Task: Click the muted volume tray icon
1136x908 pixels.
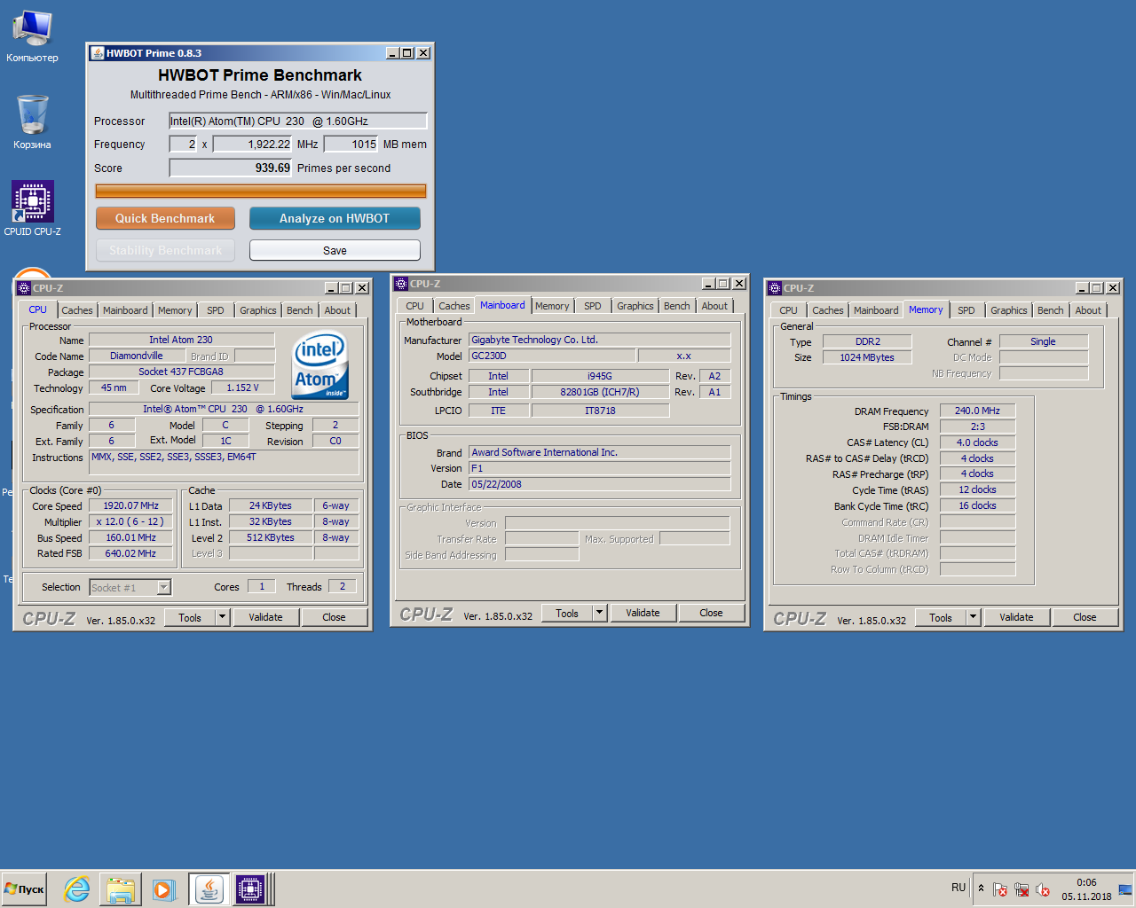Action: point(1043,889)
